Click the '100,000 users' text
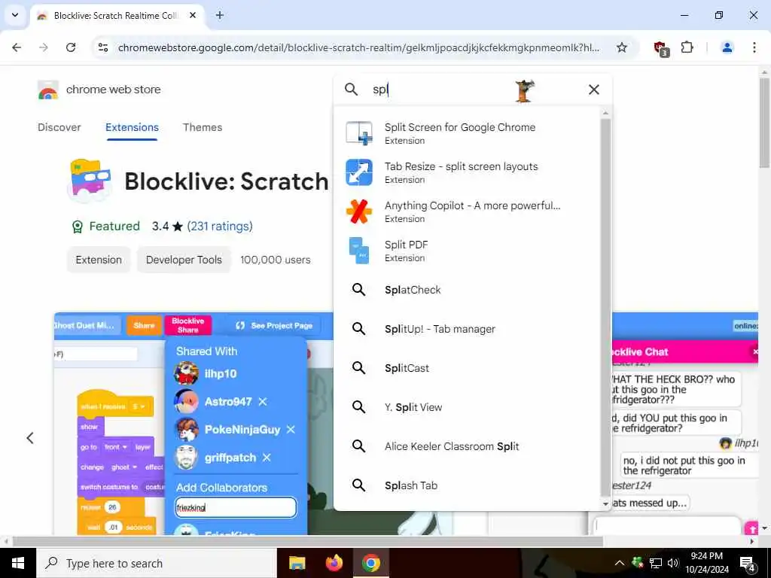This screenshot has width=771, height=578. [x=276, y=260]
